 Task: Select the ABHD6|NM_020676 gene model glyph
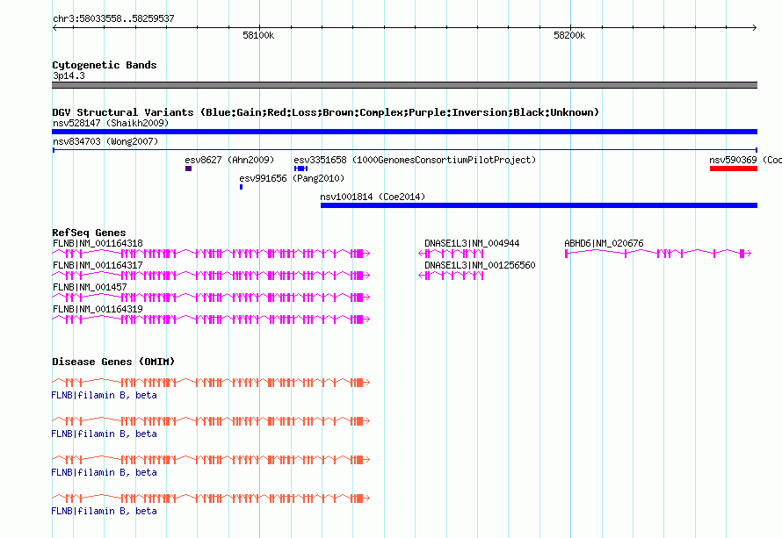[x=658, y=254]
